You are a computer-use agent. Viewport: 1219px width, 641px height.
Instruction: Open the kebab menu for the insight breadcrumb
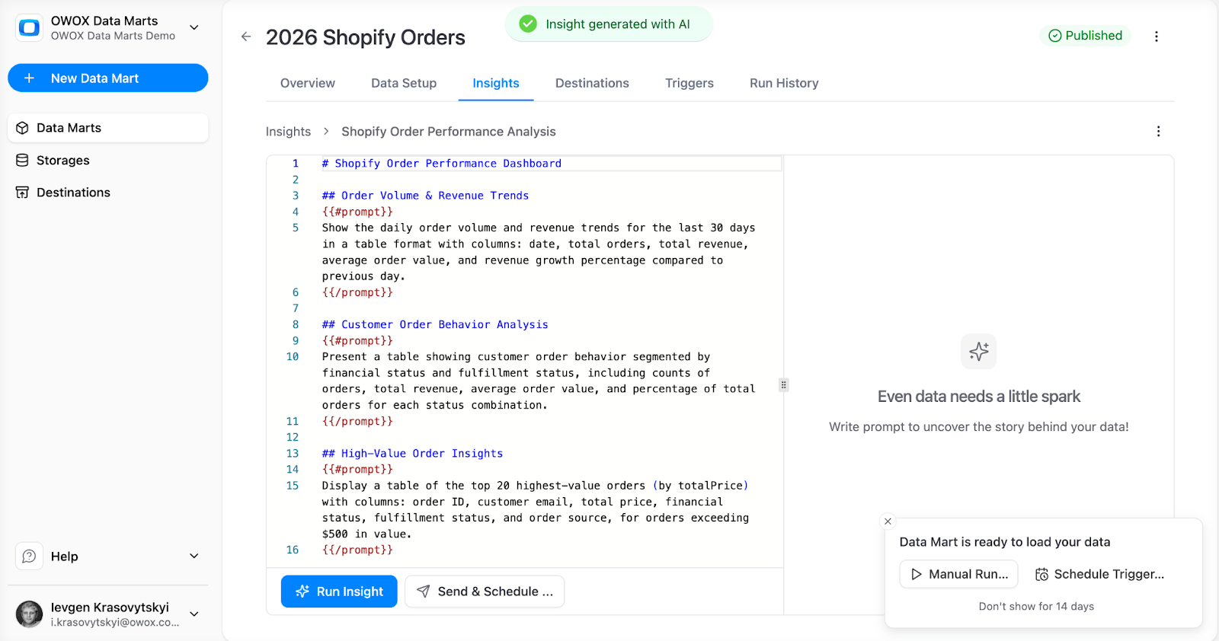click(1159, 131)
